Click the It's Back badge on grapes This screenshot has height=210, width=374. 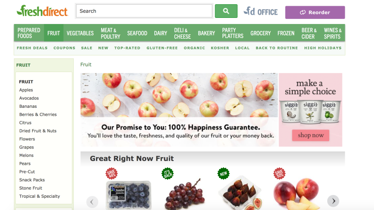point(168,173)
